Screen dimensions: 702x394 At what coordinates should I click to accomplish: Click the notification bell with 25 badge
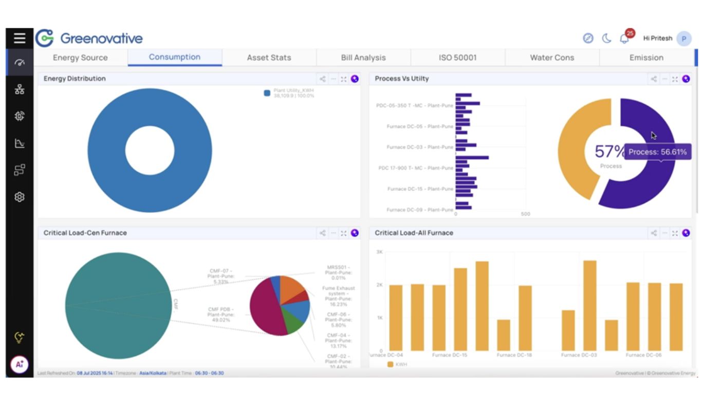(x=624, y=38)
